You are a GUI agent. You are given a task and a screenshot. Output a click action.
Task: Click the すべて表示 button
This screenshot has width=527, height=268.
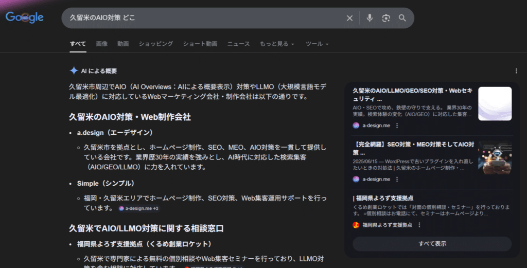[x=432, y=243]
